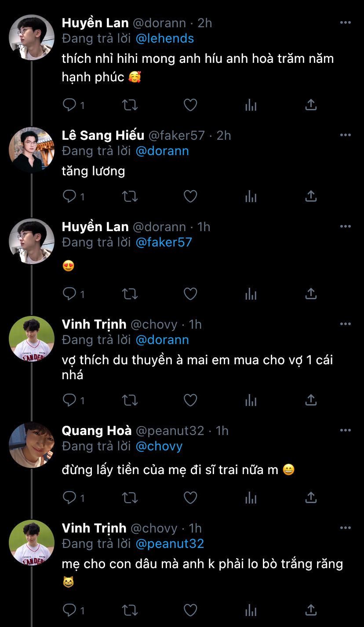Image resolution: width=364 pixels, height=627 pixels.
Task: Open Quang Hoà's profile picture
Action: click(32, 445)
